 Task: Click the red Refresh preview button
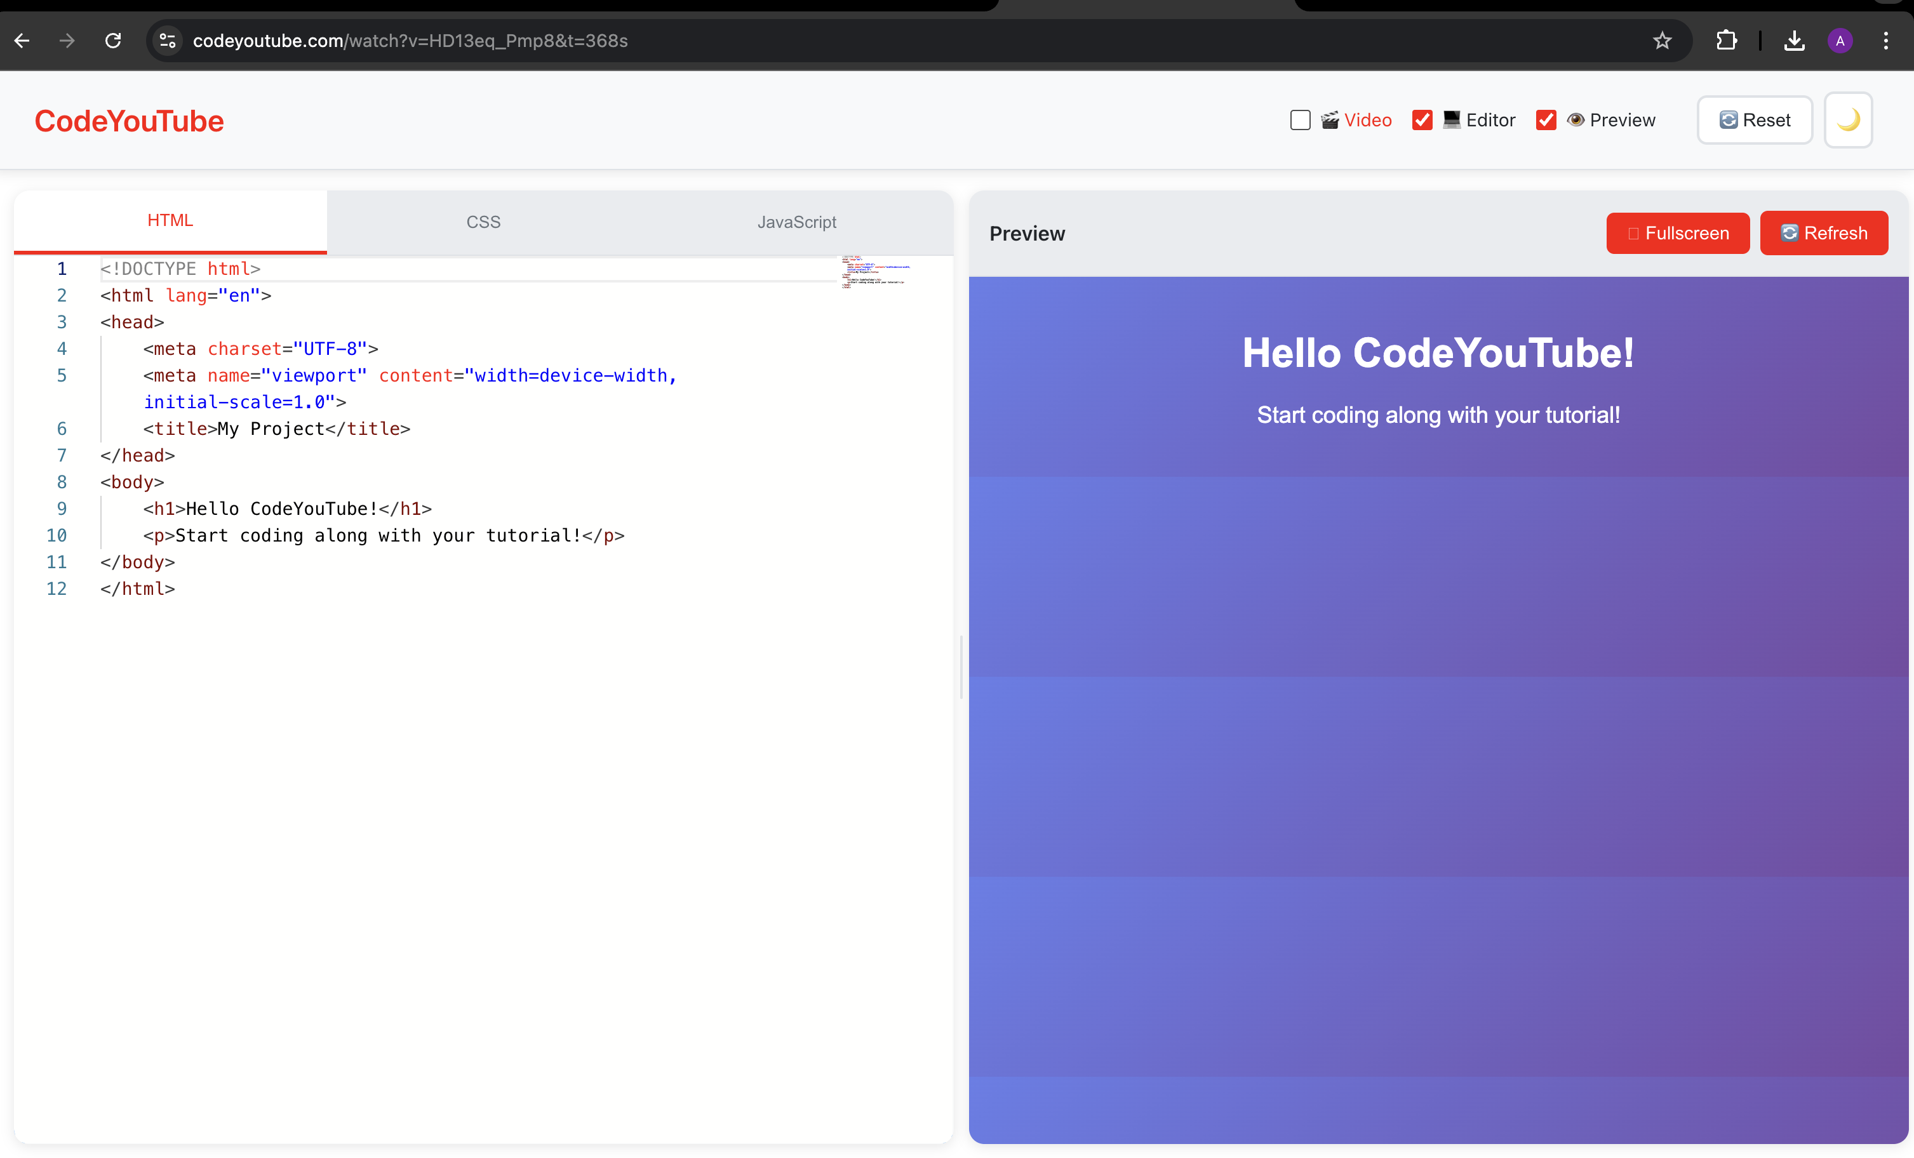click(1823, 233)
